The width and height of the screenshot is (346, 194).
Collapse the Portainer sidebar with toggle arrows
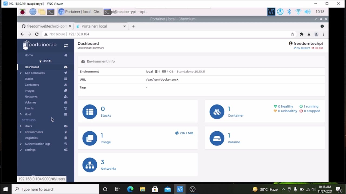(x=66, y=46)
